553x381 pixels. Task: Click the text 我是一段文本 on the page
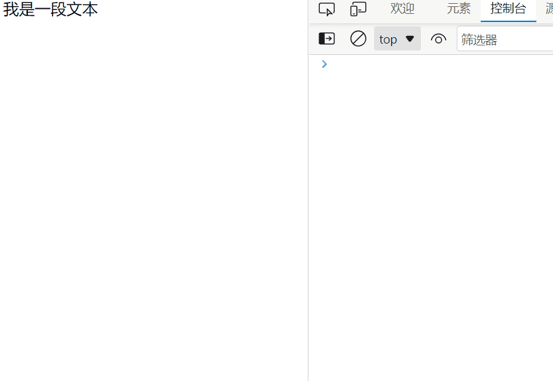[50, 9]
